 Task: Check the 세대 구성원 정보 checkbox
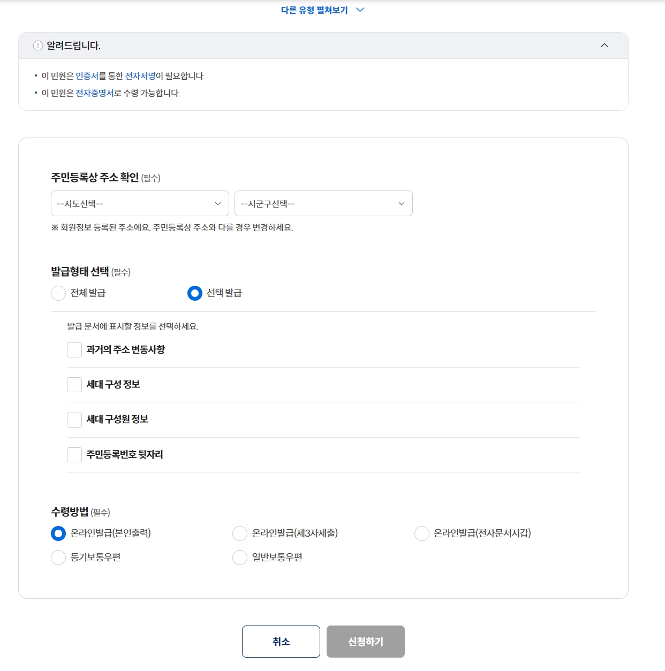click(74, 420)
